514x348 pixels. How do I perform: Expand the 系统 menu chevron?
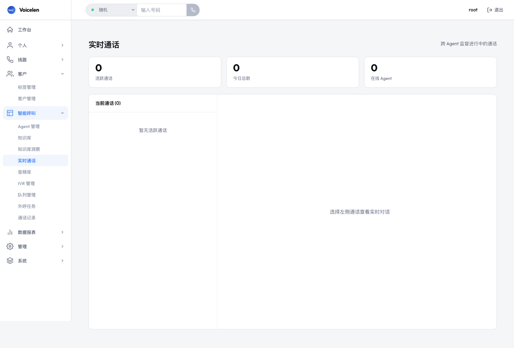[x=62, y=261]
